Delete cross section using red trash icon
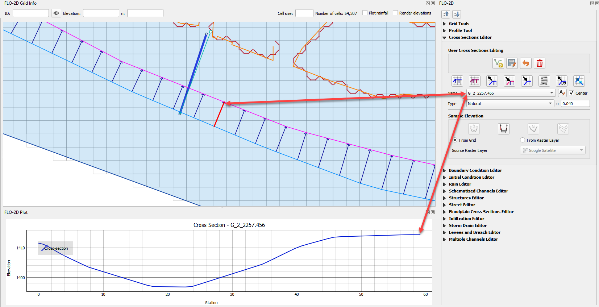Screen dimensions: 599x307 [x=539, y=63]
